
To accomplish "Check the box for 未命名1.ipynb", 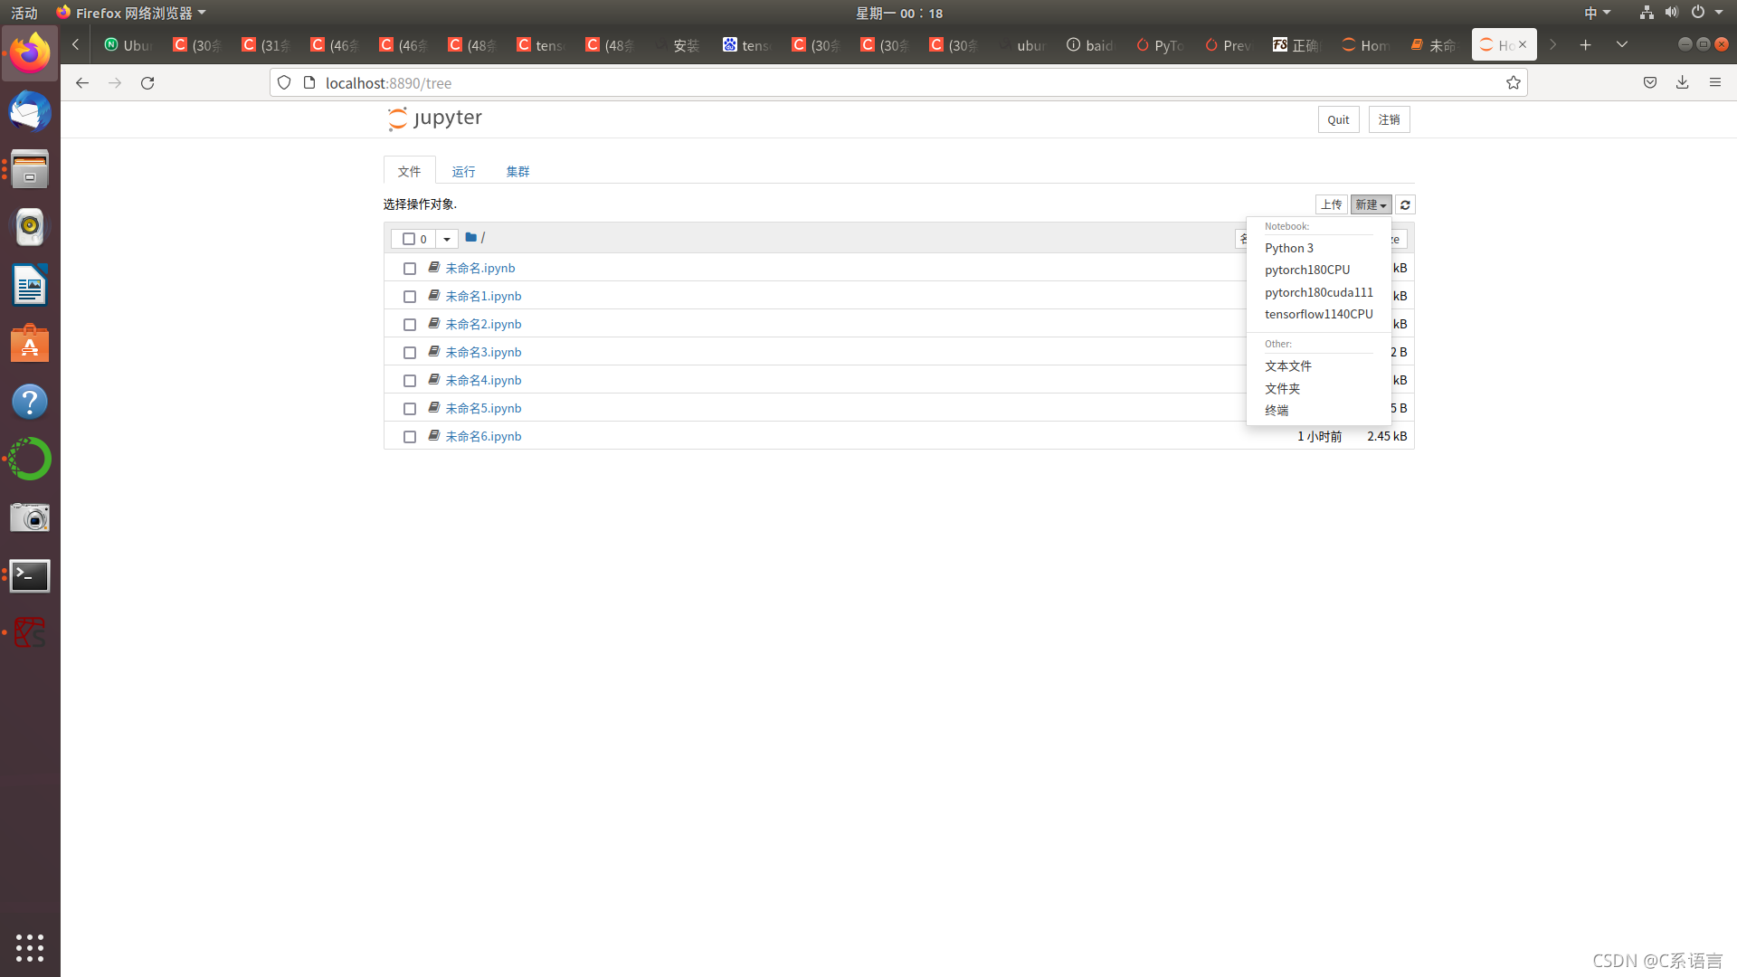I will pos(410,297).
